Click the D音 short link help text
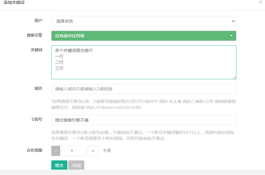Screen dimensions: 265x175 click(x=144, y=104)
